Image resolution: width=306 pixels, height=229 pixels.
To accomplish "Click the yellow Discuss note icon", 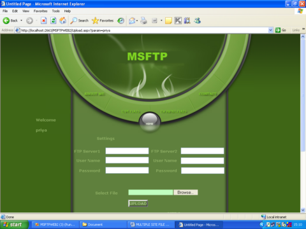I will (168, 20).
